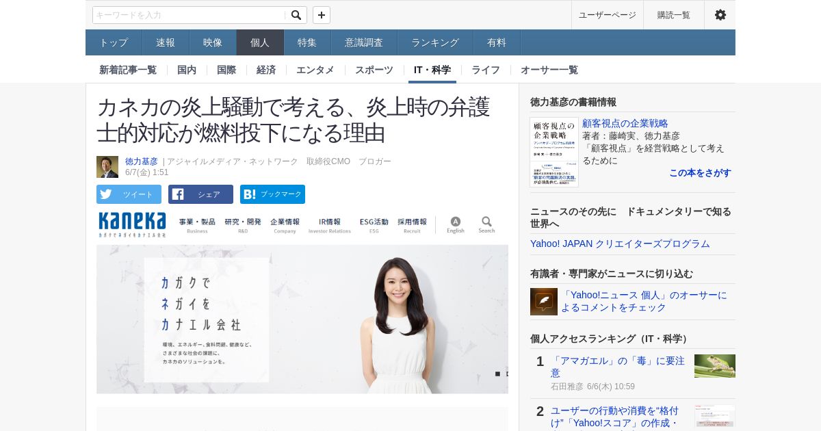Screen dimensions: 821x431
Task: Click 採用情報 in Kaneka banner
Action: pos(412,225)
